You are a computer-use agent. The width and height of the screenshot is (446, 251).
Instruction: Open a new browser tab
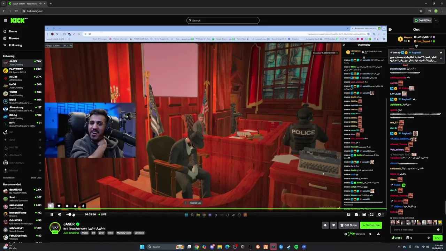(51, 3)
